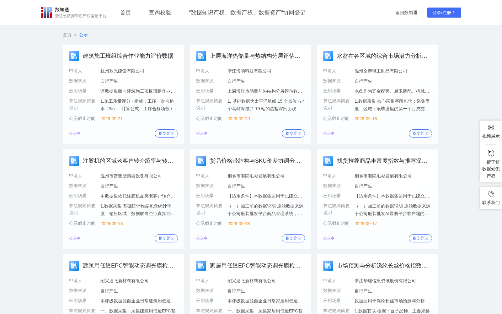Click 提交异议 on 上层海洋热储量 card
Image resolution: width=502 pixels, height=314 pixels.
tap(293, 133)
